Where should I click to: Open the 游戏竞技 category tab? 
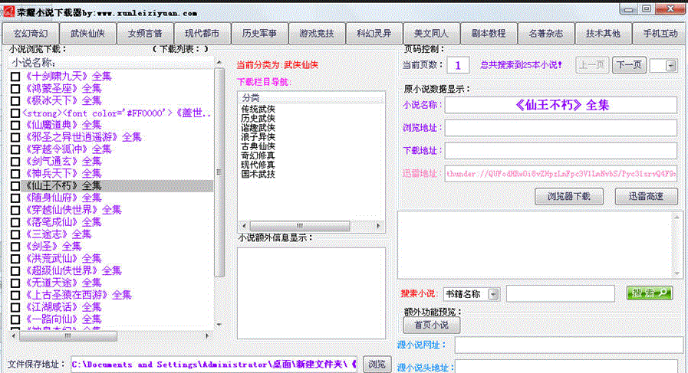317,34
